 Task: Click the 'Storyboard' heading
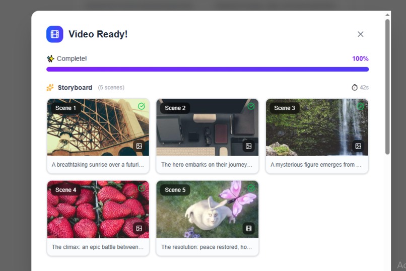(75, 88)
